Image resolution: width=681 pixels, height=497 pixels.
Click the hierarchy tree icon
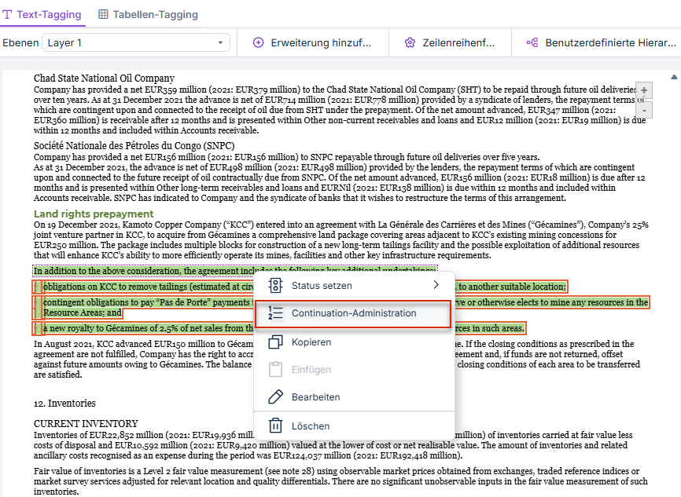click(532, 42)
